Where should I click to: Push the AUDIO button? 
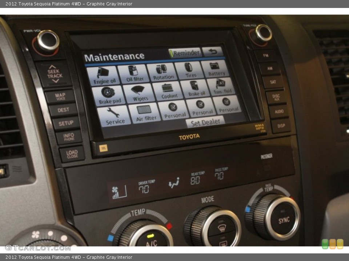[x=279, y=111]
